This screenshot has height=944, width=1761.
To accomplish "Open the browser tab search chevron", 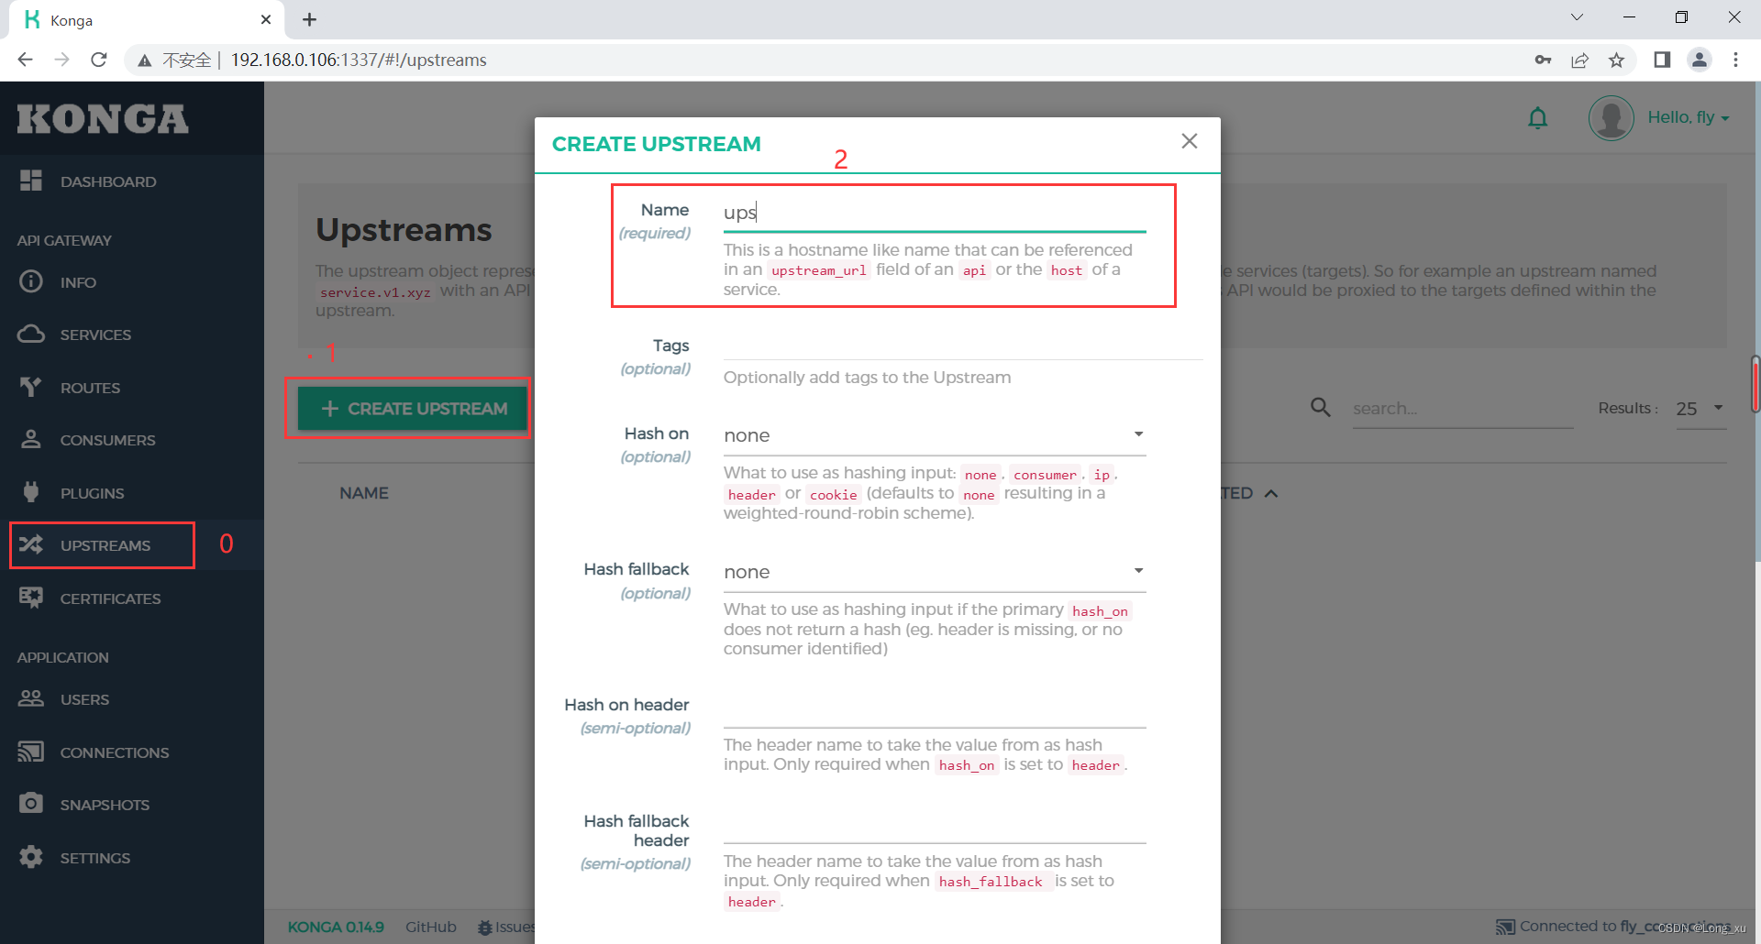I will [x=1577, y=17].
